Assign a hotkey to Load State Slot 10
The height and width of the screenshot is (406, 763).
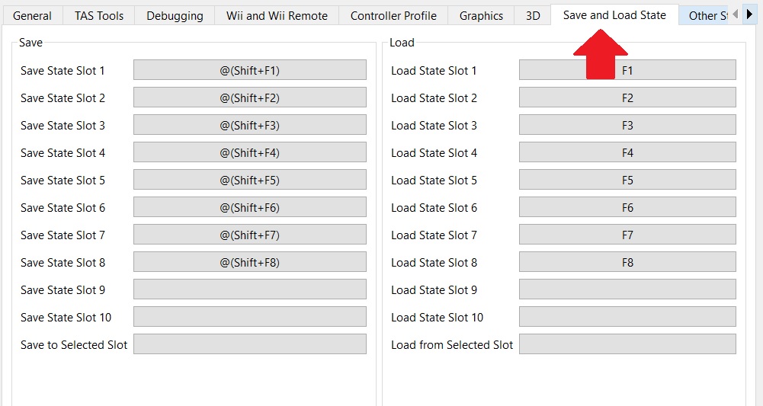[627, 317]
